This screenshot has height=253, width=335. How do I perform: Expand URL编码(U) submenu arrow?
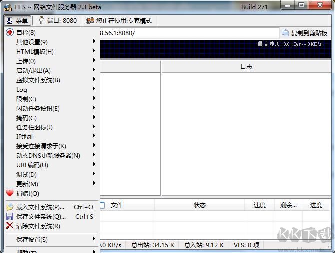pos(94,164)
